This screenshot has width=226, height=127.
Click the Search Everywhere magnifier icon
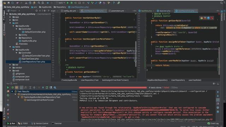click(221, 3)
